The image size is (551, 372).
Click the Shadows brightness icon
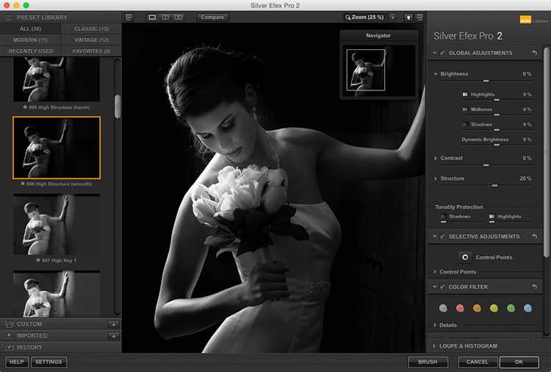[465, 124]
